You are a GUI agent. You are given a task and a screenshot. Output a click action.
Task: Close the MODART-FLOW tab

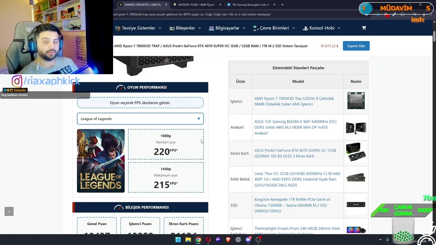click(x=220, y=5)
